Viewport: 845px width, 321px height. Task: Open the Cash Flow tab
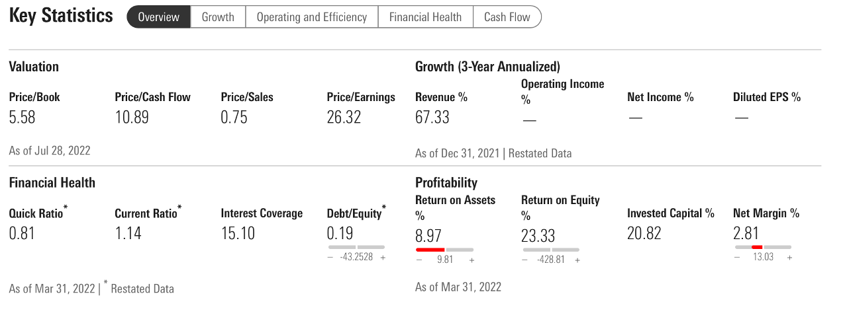[507, 17]
